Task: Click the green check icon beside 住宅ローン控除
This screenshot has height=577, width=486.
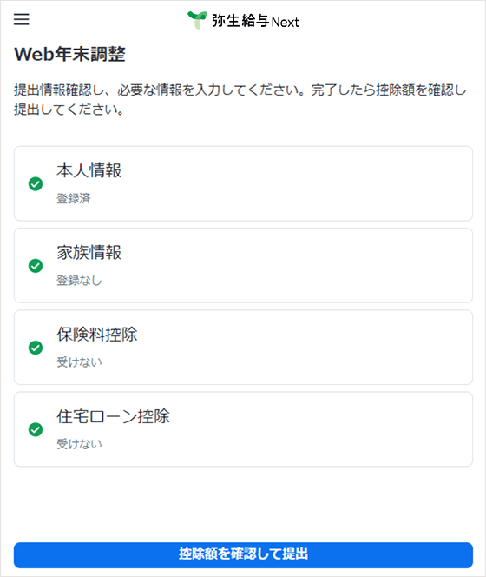Action: (36, 429)
